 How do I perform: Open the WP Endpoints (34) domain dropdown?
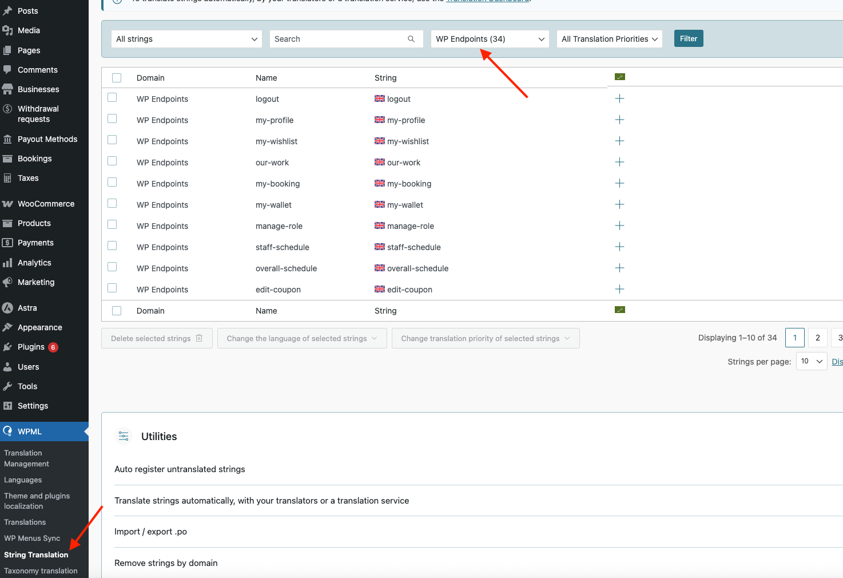coord(490,39)
